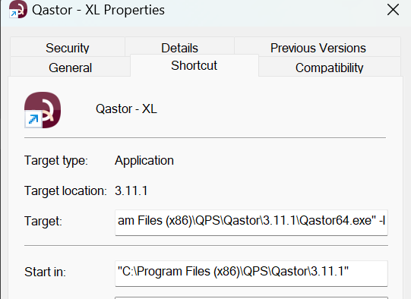Focus the Start in path field
This screenshot has height=299, width=411.
pos(251,273)
